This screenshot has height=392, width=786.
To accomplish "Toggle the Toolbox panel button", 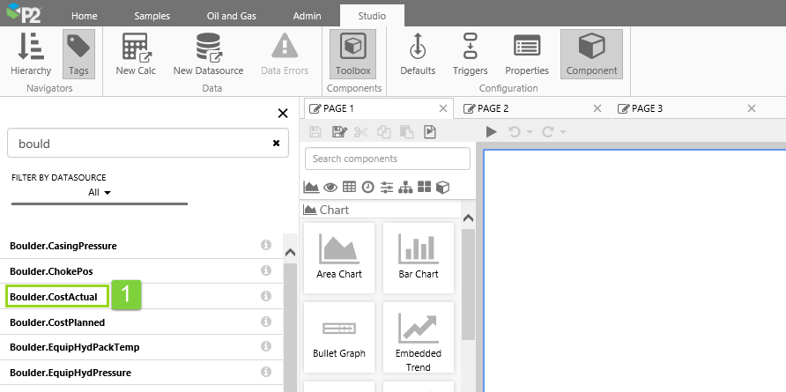I will [x=352, y=54].
